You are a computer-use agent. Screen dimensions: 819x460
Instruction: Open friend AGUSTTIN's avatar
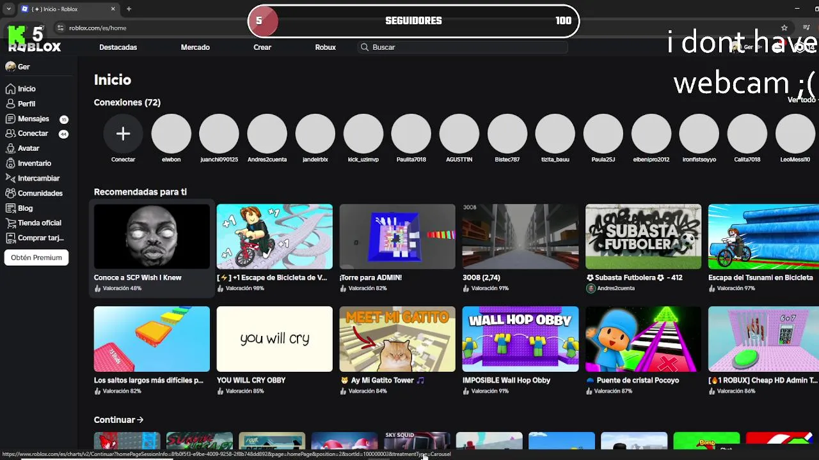459,134
